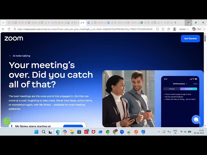Open File Explorer from the taskbar
The image size is (207, 155).
pyautogui.click(x=72, y=132)
